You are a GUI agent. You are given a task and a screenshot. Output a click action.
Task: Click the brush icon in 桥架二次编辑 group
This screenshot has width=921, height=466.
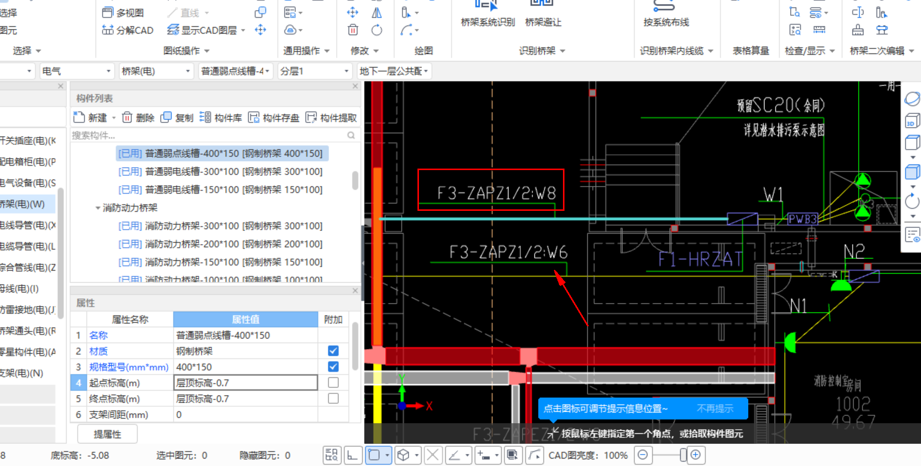tap(858, 30)
